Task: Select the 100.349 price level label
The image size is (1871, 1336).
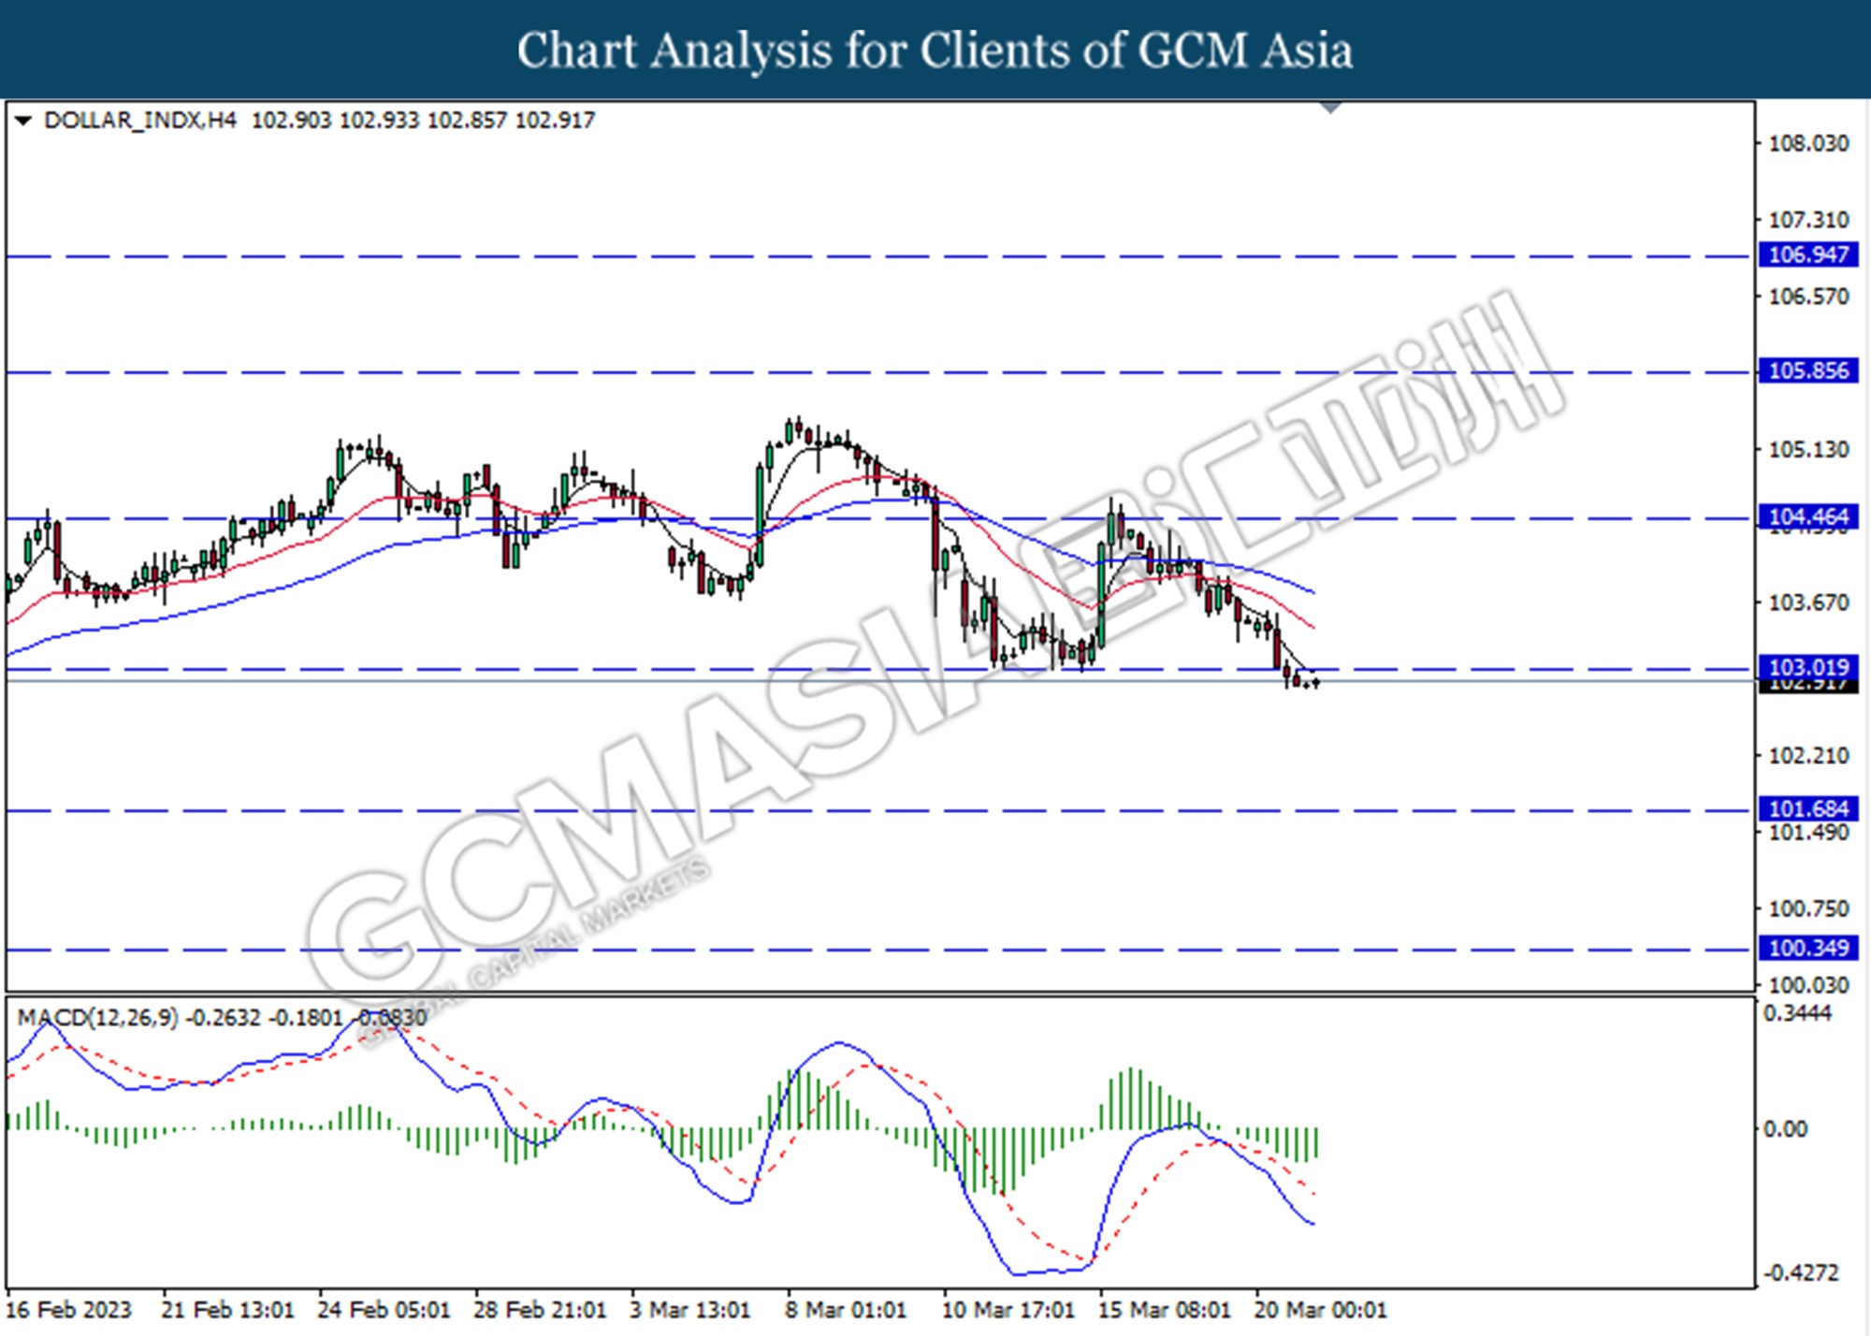Action: (x=1807, y=948)
